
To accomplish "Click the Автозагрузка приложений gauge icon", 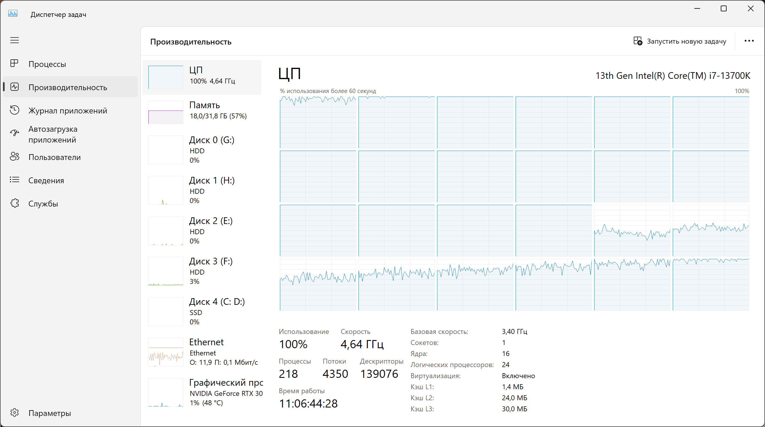I will [x=14, y=133].
